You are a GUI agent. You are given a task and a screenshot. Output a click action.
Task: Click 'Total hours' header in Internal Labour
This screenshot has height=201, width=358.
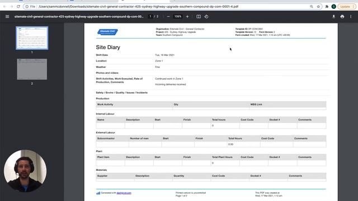pos(219,119)
